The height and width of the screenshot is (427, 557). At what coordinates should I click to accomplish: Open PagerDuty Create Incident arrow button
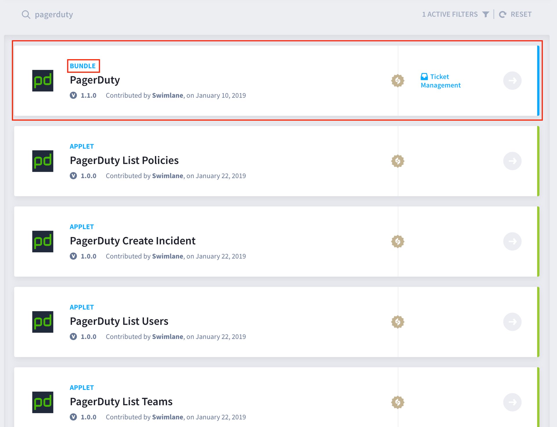[x=512, y=241]
